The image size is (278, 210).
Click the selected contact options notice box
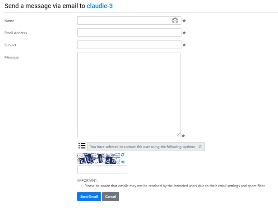point(146,147)
